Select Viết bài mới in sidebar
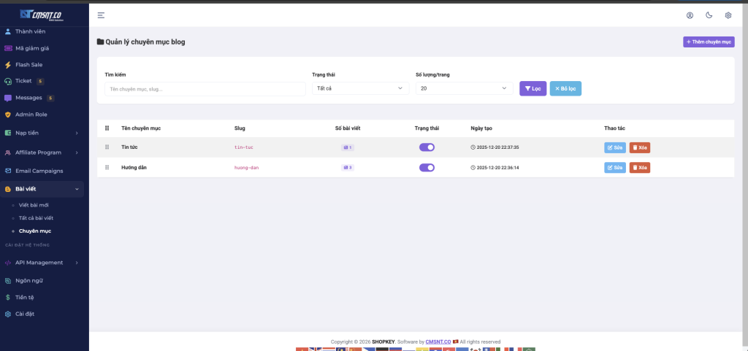This screenshot has height=351, width=748. pyautogui.click(x=35, y=205)
